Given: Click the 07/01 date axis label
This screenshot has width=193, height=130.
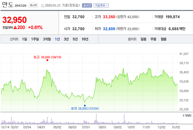Looking at the screenshot, I should [86, 127].
